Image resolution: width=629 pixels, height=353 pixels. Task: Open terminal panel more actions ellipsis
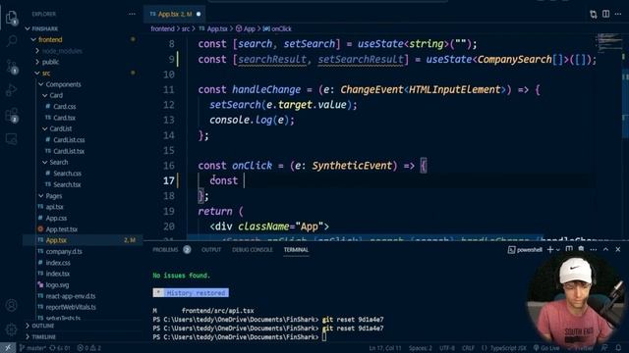tap(594, 249)
